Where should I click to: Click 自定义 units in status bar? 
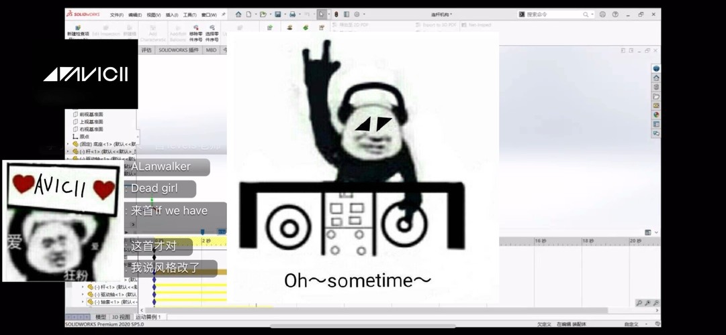click(631, 324)
